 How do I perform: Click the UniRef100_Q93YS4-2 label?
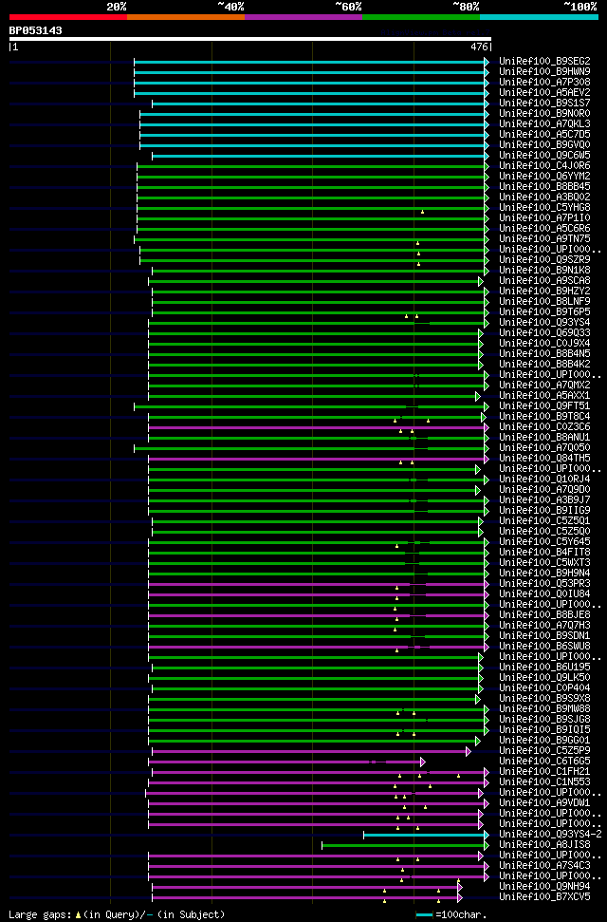550,835
